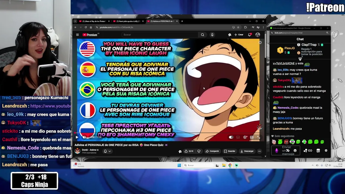
Task: Insert the red angry face emote
Action: (x=286, y=142)
